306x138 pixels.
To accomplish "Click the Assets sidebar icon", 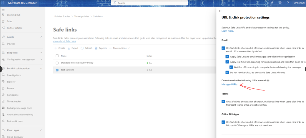I will pos(3,37).
